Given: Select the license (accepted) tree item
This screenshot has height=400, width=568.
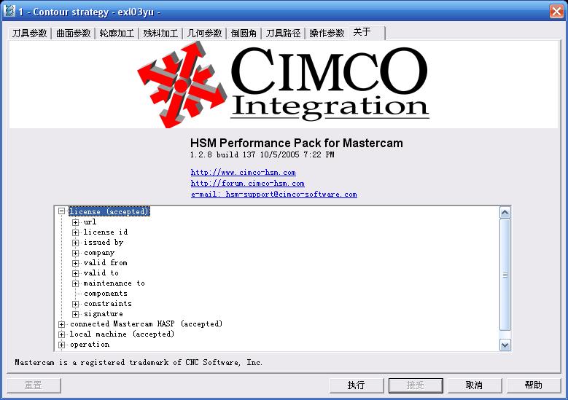Looking at the screenshot, I should [x=109, y=211].
